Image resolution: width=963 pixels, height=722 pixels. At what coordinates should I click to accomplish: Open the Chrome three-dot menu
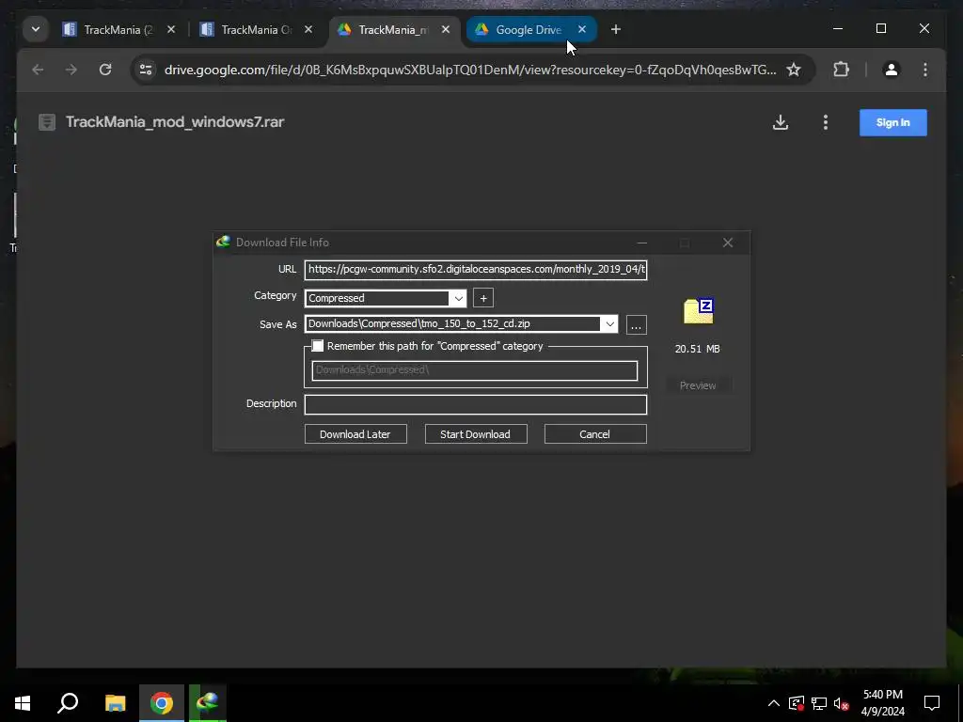click(925, 70)
